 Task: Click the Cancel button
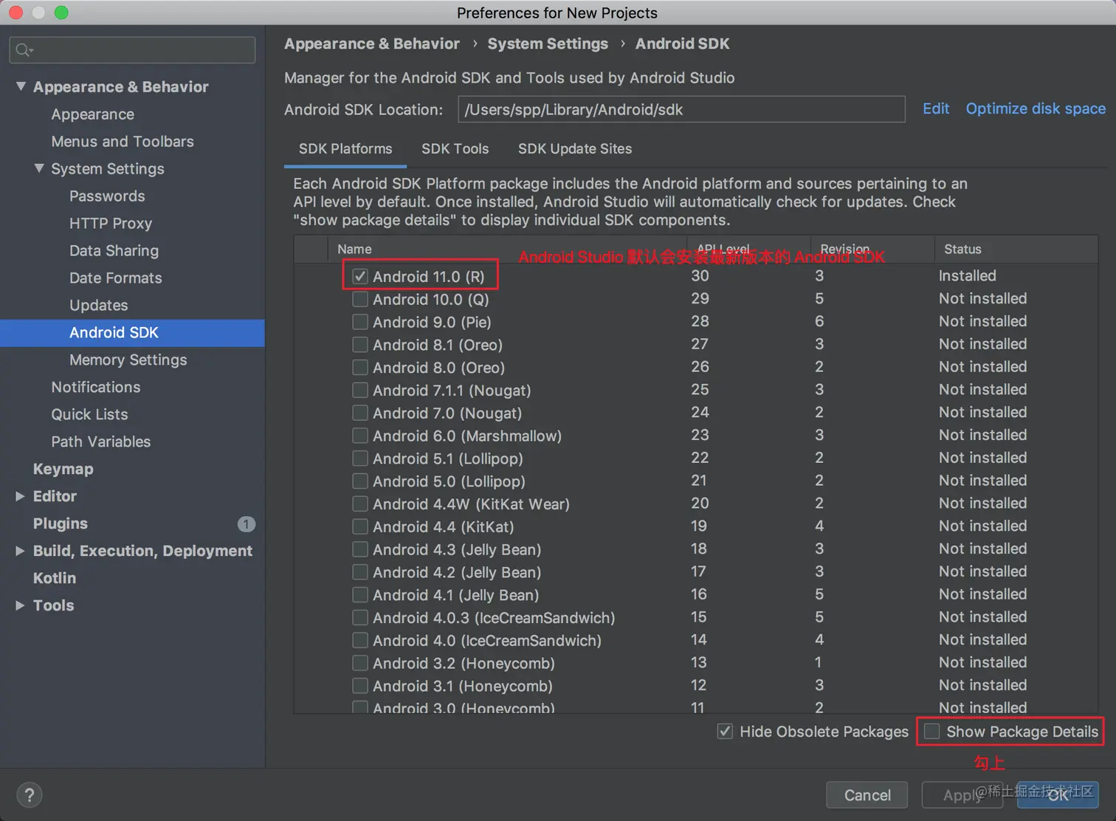pyautogui.click(x=867, y=795)
